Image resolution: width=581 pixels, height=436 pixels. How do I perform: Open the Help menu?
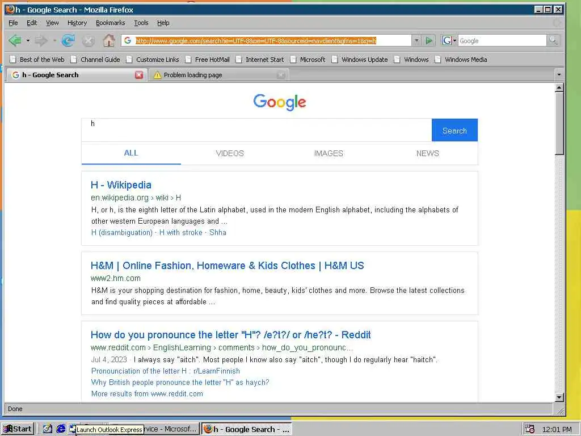(x=163, y=23)
